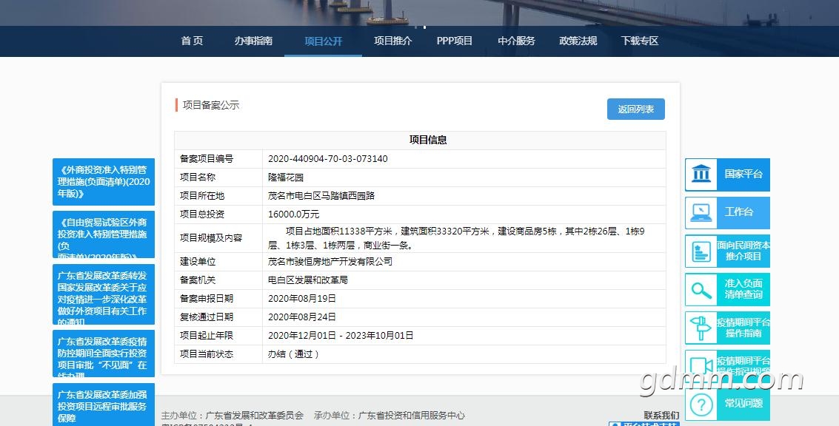Click the 国家平台 bank building icon

coord(701,175)
